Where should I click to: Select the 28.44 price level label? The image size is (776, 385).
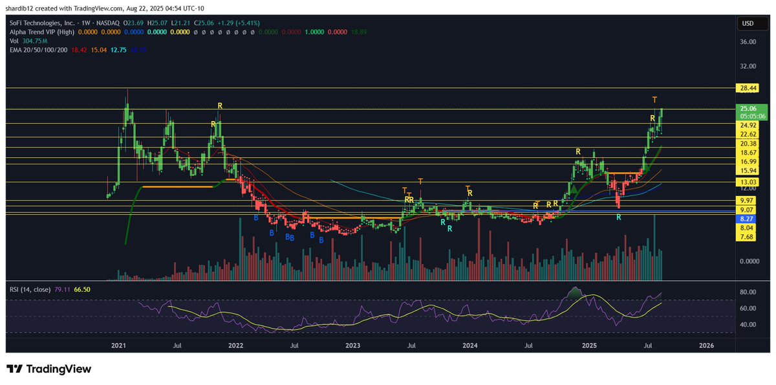pos(748,87)
